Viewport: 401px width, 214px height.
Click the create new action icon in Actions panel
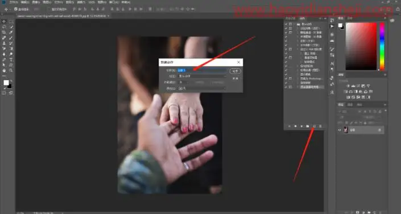click(315, 126)
